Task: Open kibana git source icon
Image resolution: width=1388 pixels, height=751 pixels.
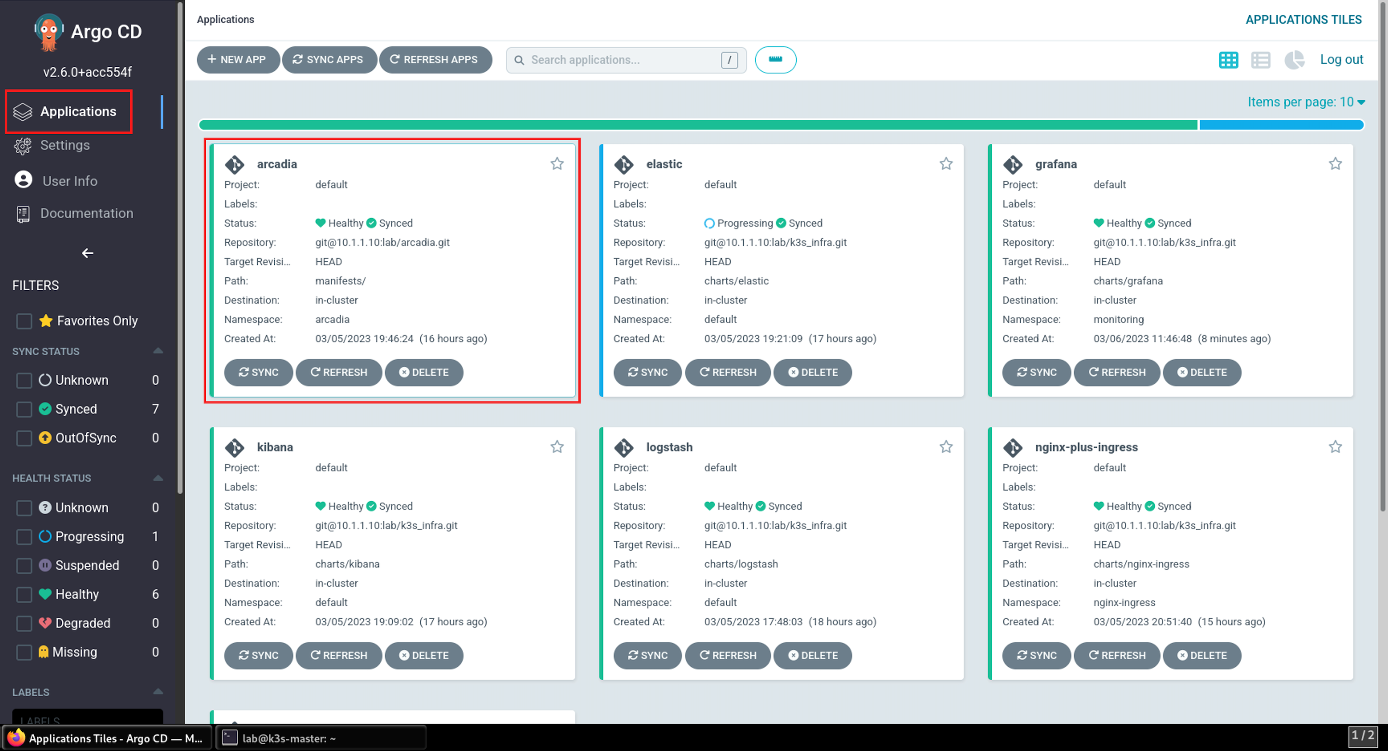Action: 234,447
